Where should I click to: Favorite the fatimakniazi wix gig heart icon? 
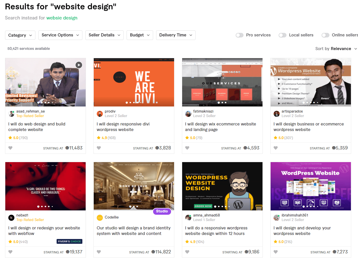(187, 148)
